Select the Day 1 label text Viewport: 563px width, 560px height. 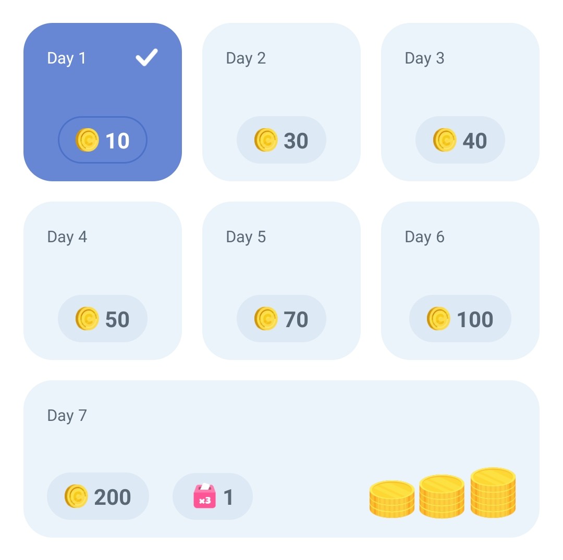[67, 58]
